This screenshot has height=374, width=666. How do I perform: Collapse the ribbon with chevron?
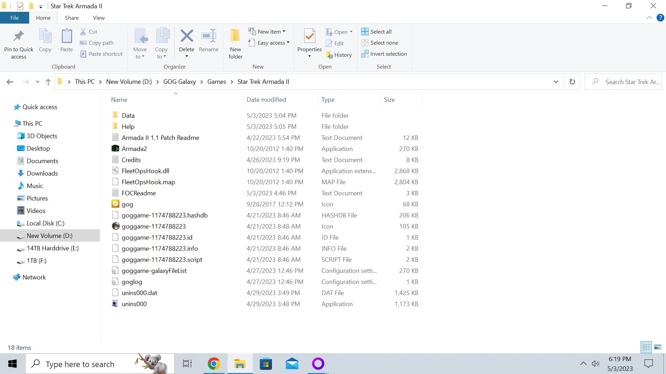pyautogui.click(x=649, y=18)
